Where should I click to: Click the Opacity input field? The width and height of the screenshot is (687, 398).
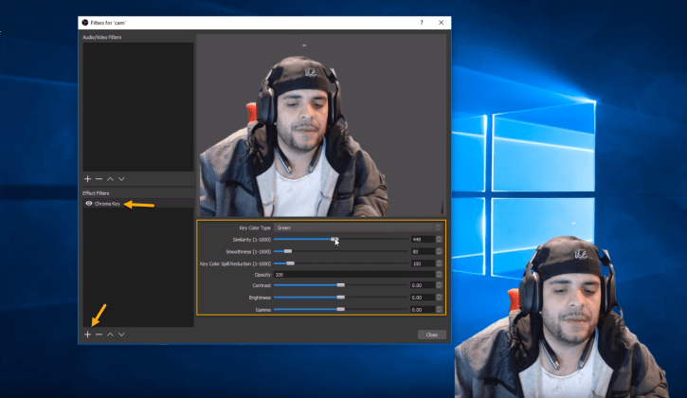pos(353,275)
